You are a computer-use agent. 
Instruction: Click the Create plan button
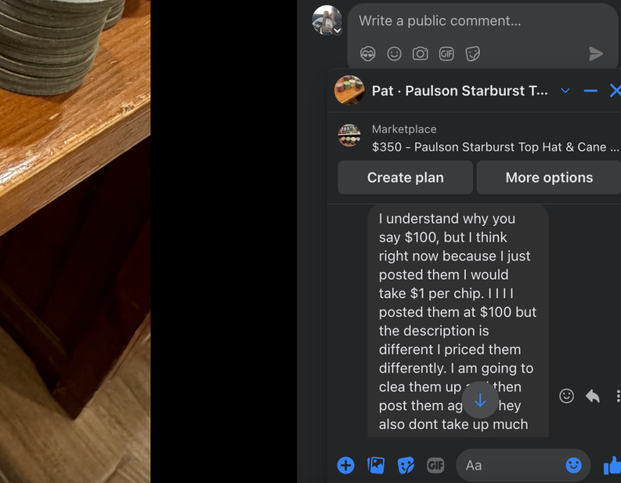click(405, 178)
